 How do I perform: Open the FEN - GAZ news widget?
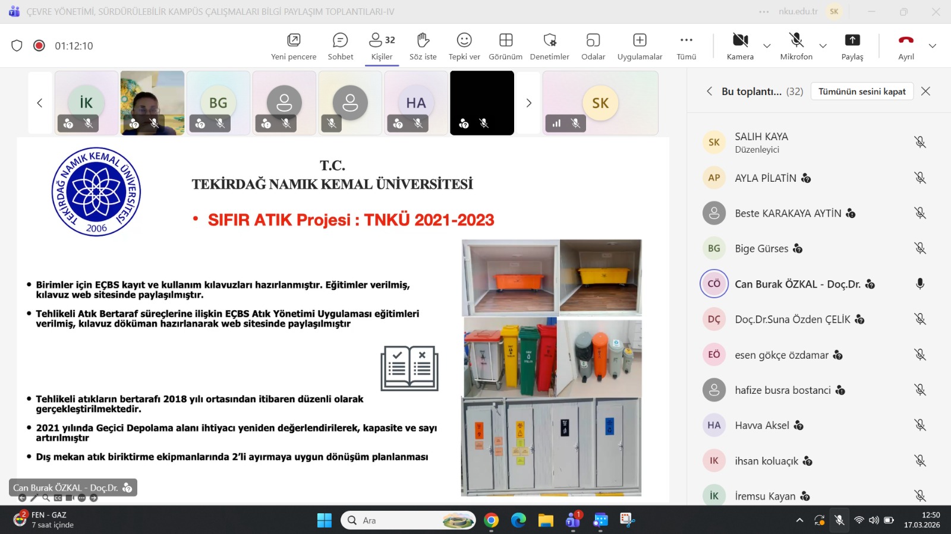click(x=45, y=520)
